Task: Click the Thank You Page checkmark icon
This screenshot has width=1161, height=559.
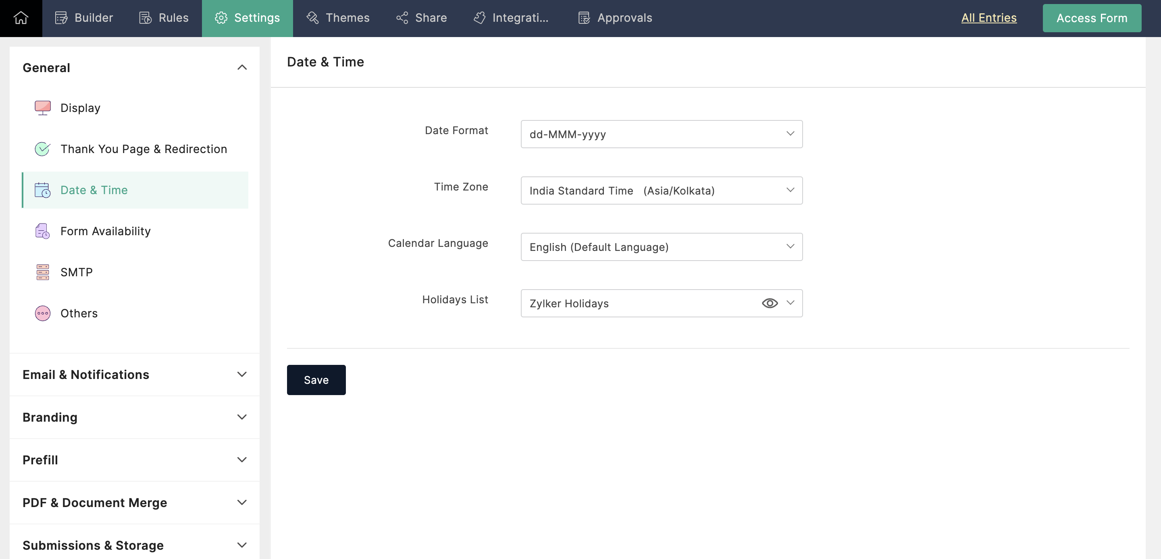Action: pos(42,149)
